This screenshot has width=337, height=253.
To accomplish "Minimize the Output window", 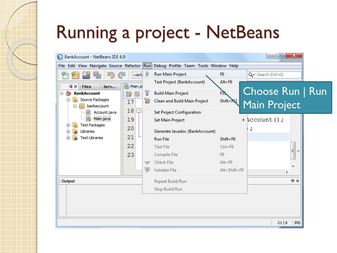I will [x=293, y=181].
